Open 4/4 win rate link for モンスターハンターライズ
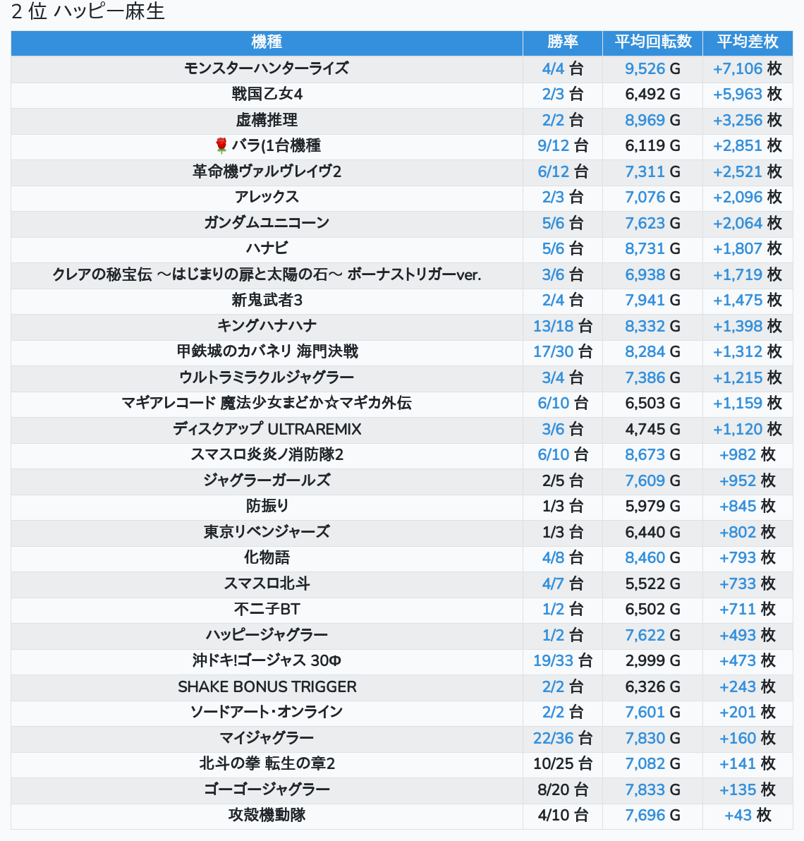Viewport: 804px width, 841px height. (553, 68)
